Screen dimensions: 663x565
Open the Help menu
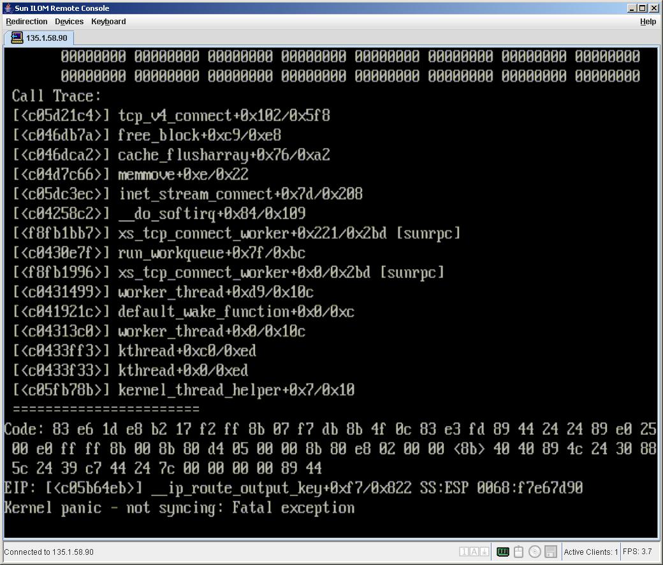pos(648,22)
